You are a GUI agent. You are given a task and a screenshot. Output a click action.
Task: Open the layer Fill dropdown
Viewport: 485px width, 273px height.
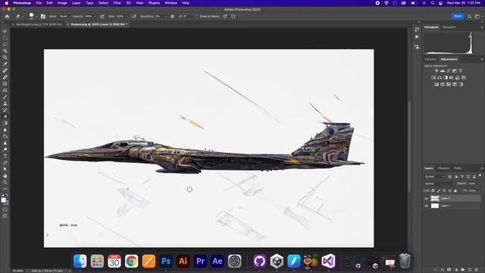tap(480, 190)
